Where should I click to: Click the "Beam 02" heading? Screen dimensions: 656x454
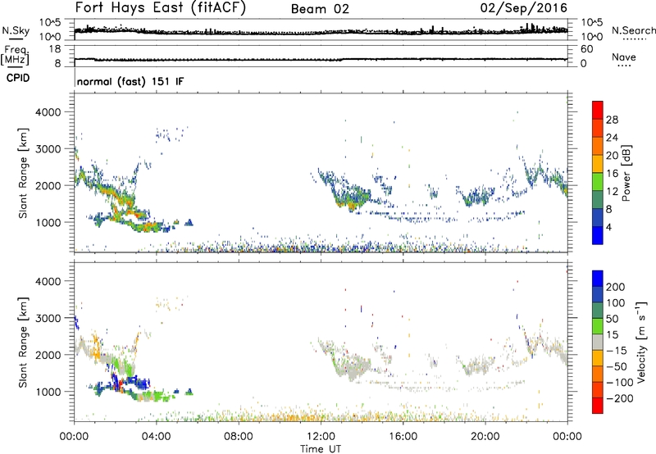coord(320,9)
